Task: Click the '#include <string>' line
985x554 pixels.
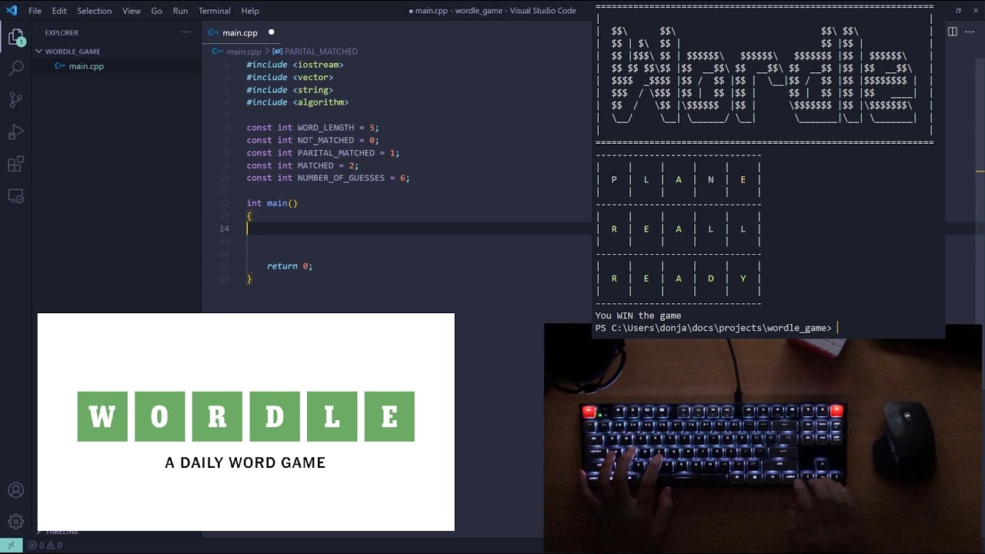Action: tap(289, 90)
